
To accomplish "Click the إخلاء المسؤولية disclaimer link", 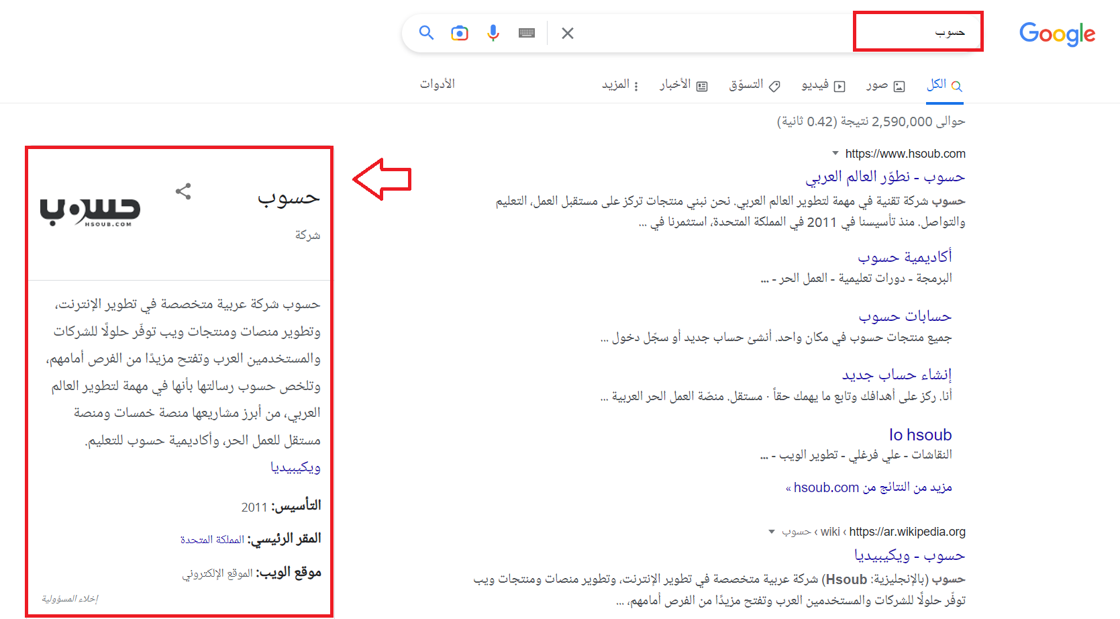I will pos(70,598).
